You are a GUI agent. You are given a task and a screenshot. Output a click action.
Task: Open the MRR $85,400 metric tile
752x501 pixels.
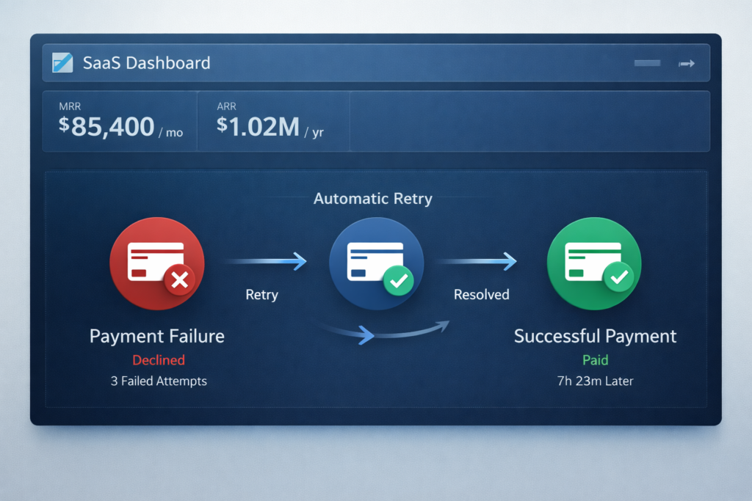tap(120, 121)
